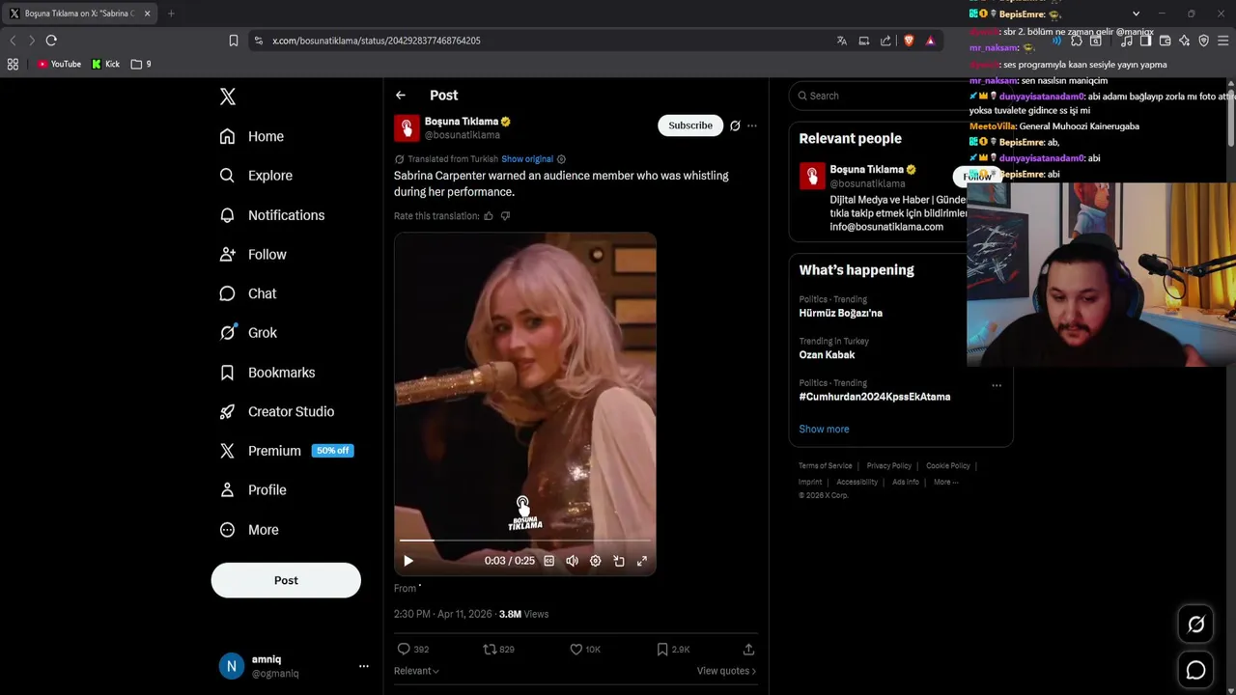Screen dimensions: 1236x695
Task: Go back with the Post header arrow
Action: point(401,96)
